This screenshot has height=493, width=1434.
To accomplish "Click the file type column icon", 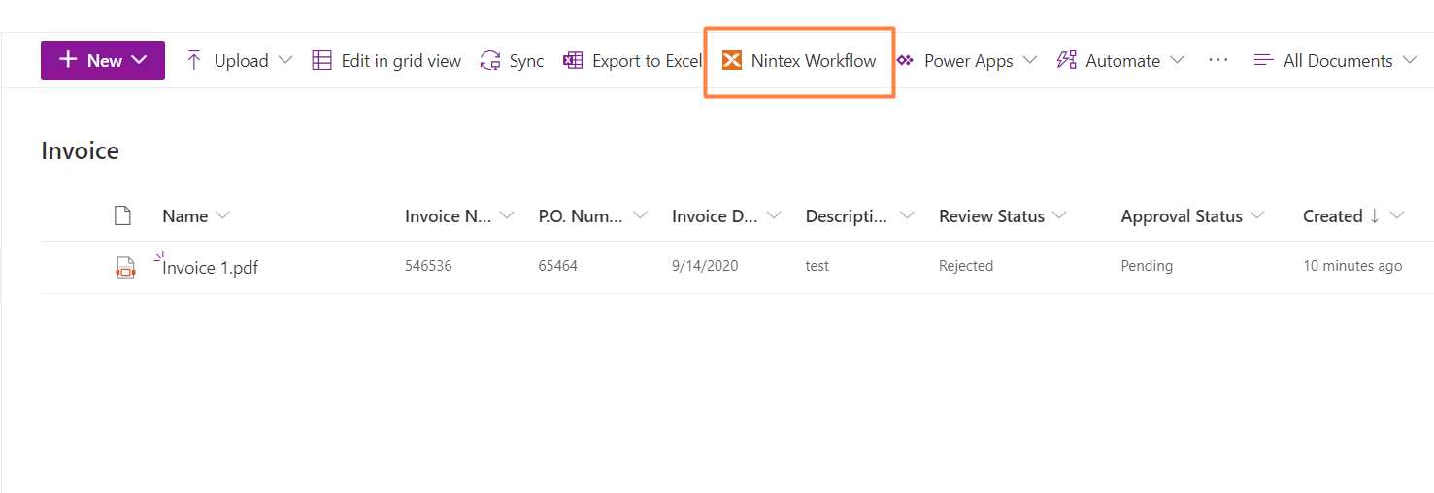I will click(x=122, y=215).
